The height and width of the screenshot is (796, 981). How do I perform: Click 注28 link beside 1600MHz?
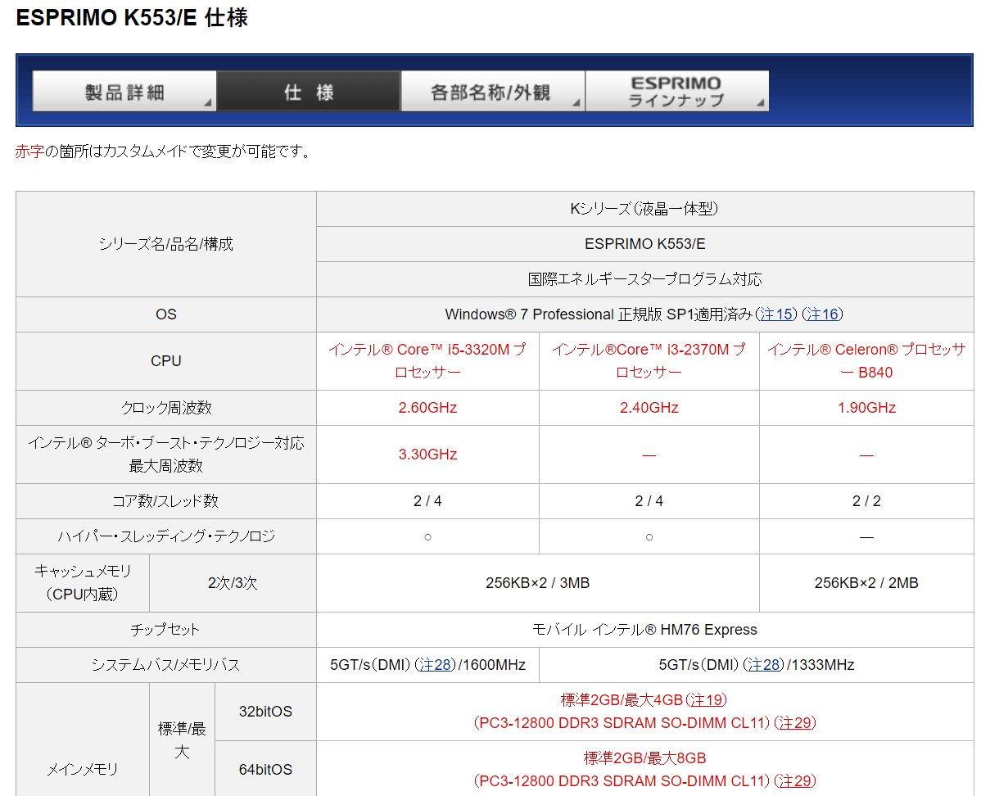click(x=435, y=665)
